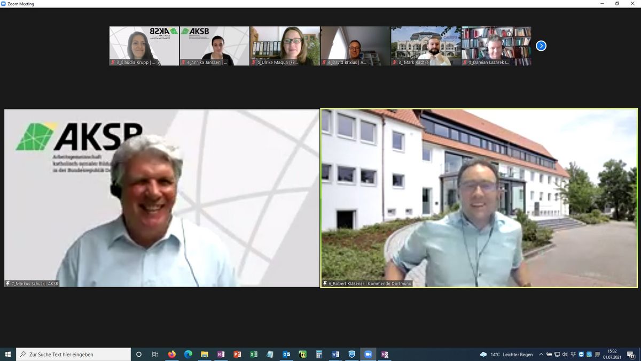Open the green-faced app in the taskbar
Viewport: 641px width, 361px height.
pyautogui.click(x=302, y=354)
